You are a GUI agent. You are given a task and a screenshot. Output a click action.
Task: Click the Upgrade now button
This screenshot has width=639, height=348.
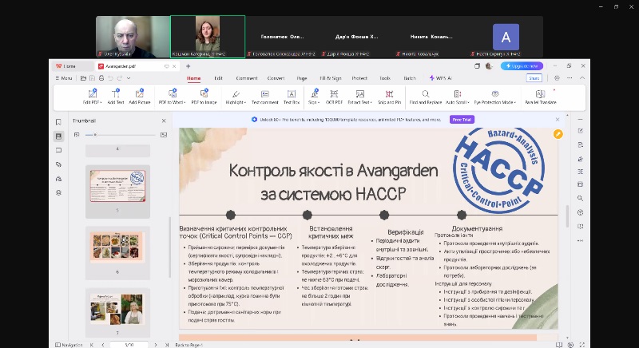(522, 66)
